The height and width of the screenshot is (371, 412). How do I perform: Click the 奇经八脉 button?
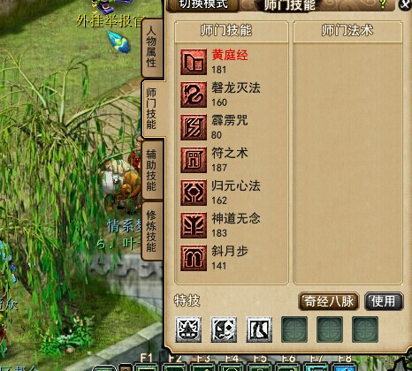[x=329, y=301]
